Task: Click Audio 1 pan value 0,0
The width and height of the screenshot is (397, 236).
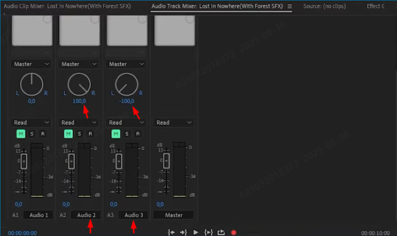Action: point(32,101)
